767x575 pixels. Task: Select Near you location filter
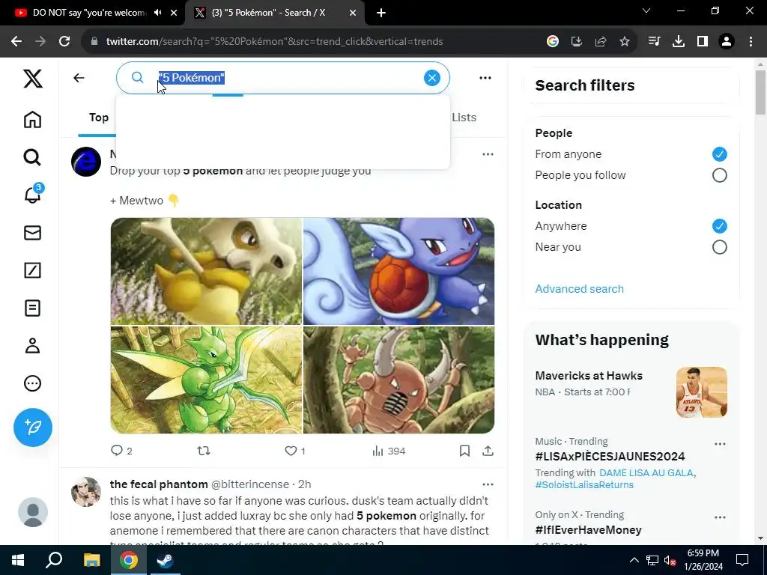pos(719,247)
